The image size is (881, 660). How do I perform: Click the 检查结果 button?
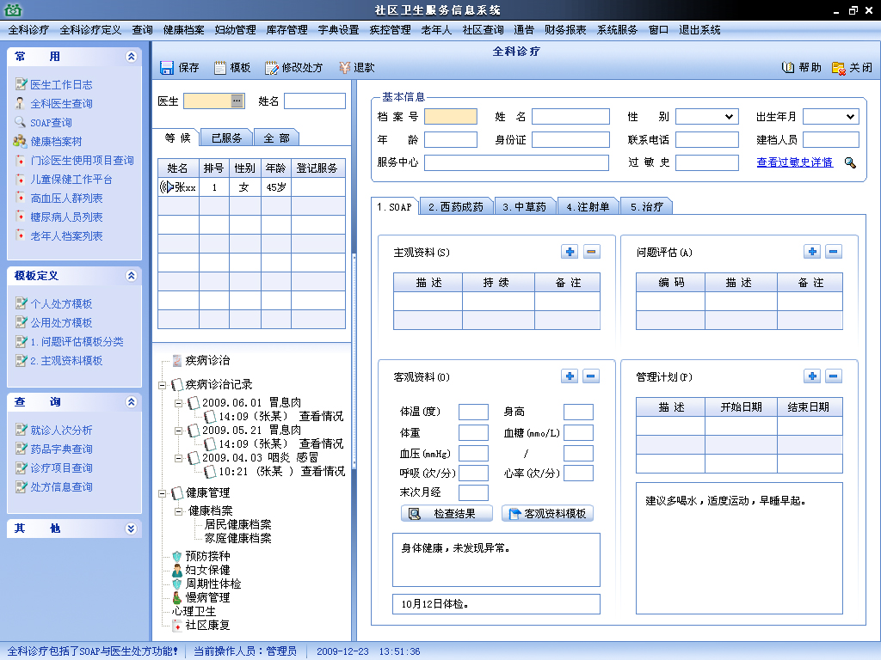tap(447, 514)
